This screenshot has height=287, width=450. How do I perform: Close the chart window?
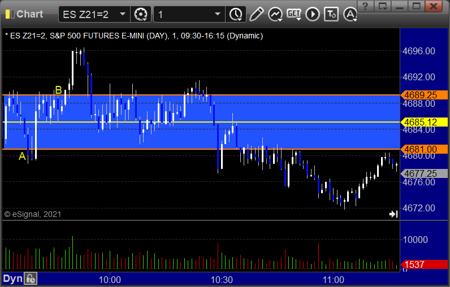[x=434, y=6]
